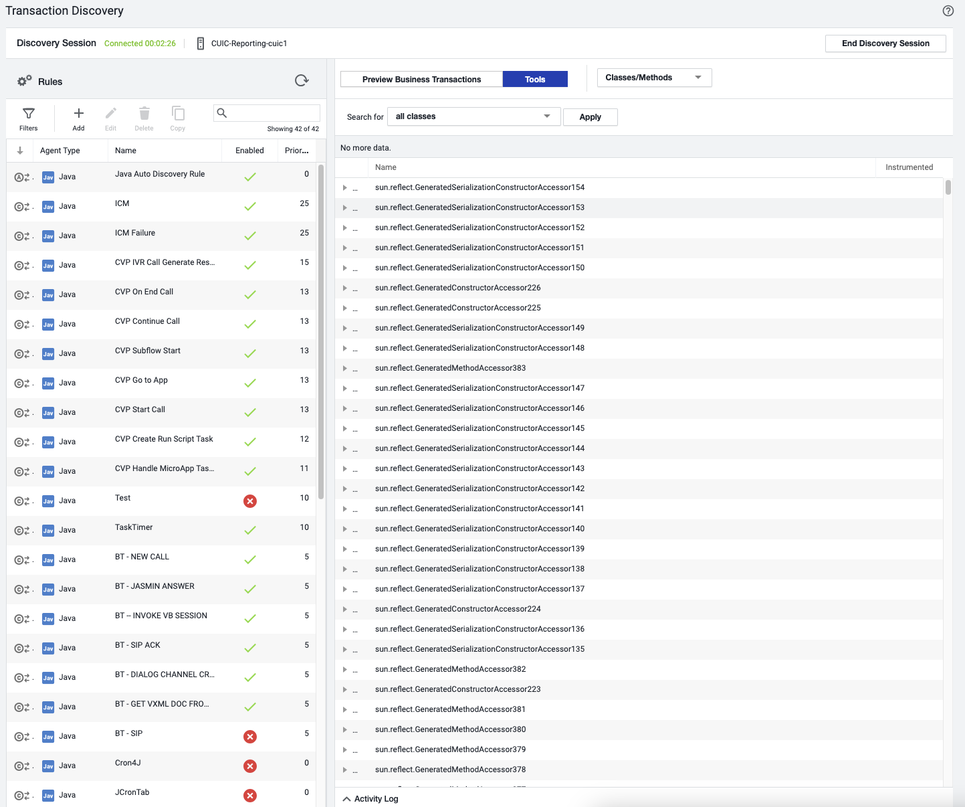Toggle disabled red X for Test rule
This screenshot has height=807, width=965.
click(x=250, y=501)
